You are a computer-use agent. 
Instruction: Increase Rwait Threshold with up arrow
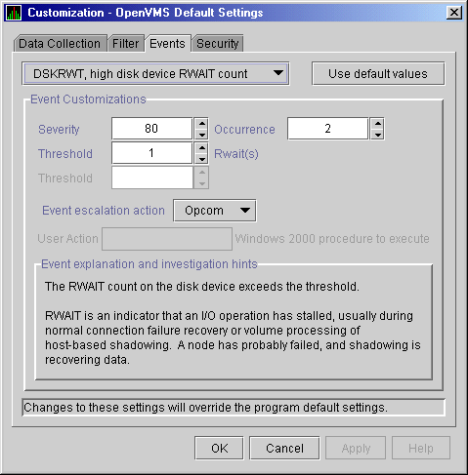tap(202, 147)
